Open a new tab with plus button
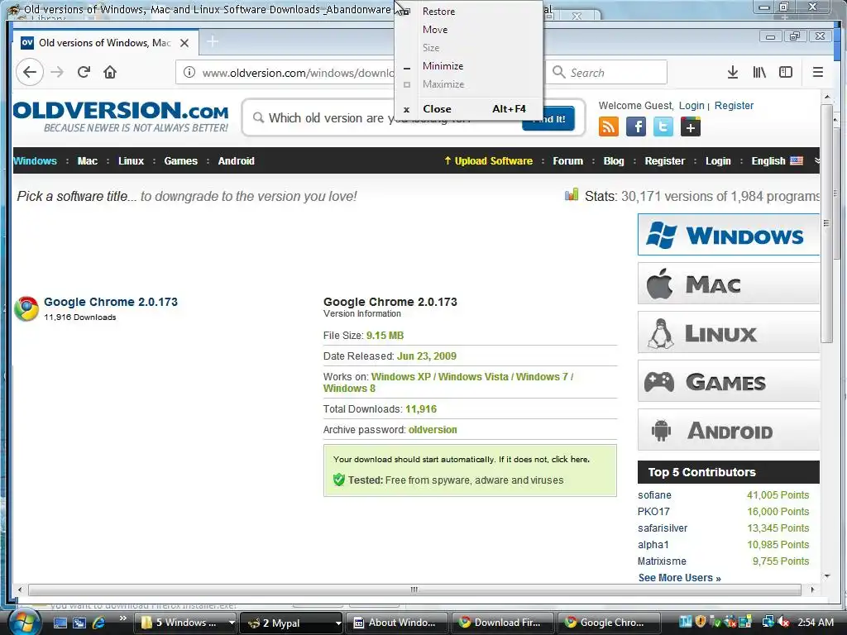This screenshot has width=847, height=635. [x=213, y=41]
